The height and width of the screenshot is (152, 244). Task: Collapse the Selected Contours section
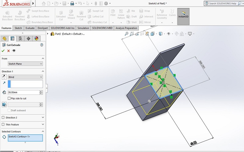click(43, 131)
